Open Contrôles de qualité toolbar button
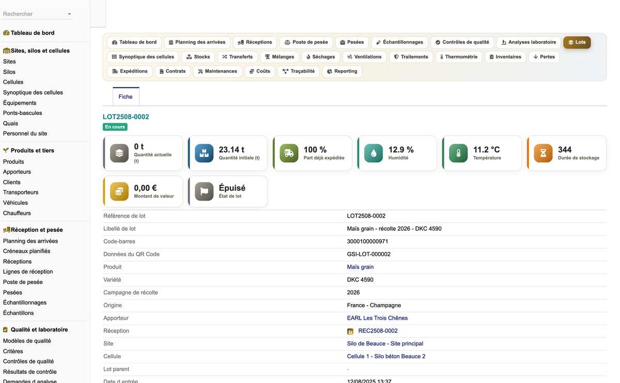This screenshot has height=383, width=620. (462, 42)
